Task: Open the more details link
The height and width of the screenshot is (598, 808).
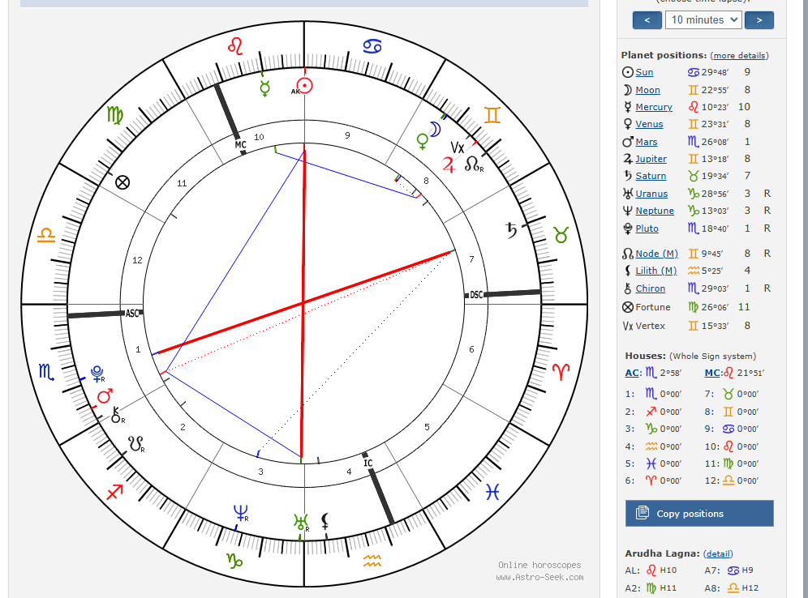Action: (740, 56)
